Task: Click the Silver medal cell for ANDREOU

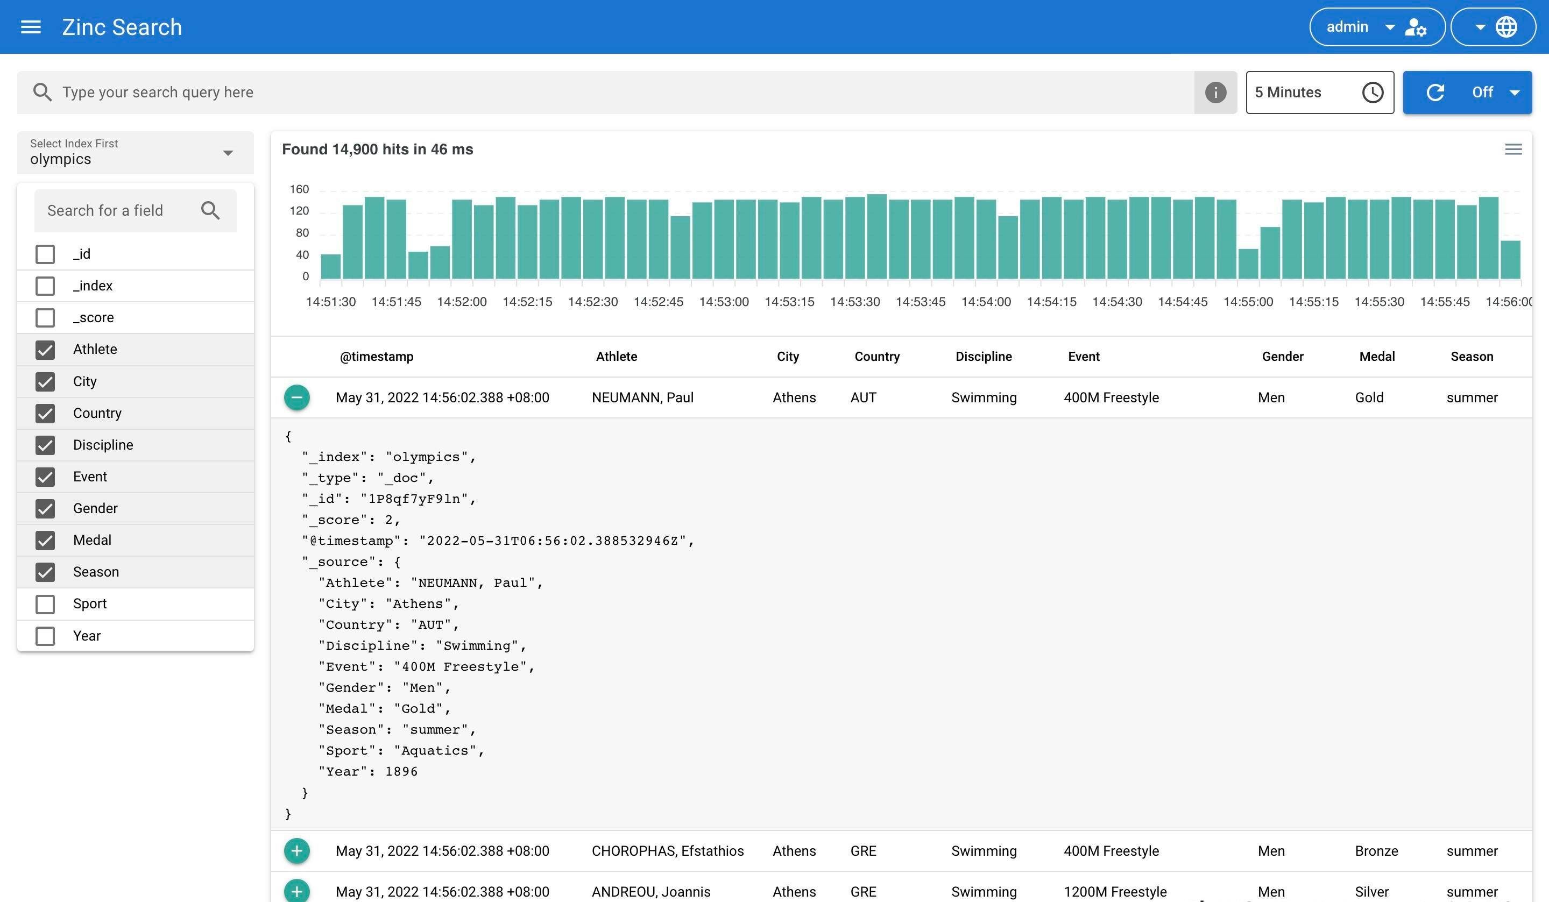Action: [1371, 892]
